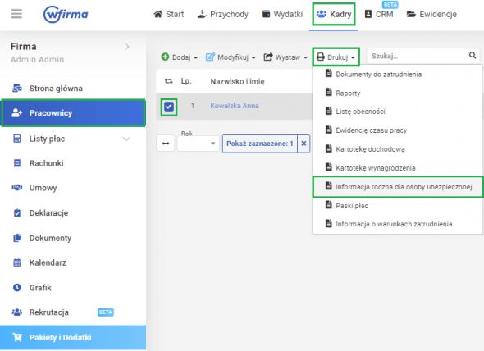The image size is (484, 351).
Task: Open the Kowalska Anna employee link
Action: (235, 106)
